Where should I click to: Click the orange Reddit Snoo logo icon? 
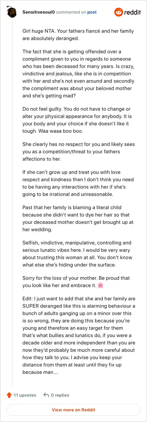118,12
